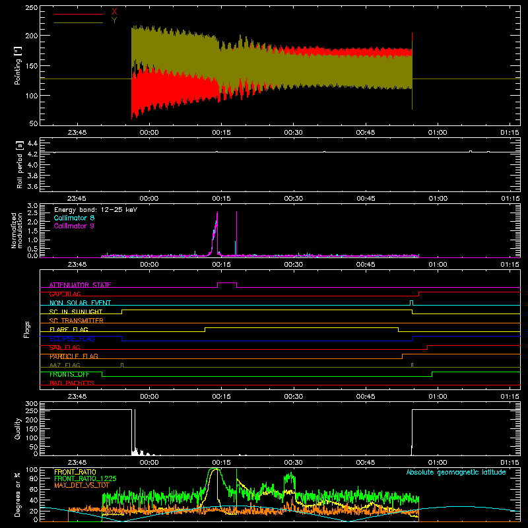Click the 01:15 time label under Pointing plot
This screenshot has height=528, width=528.
click(x=510, y=133)
